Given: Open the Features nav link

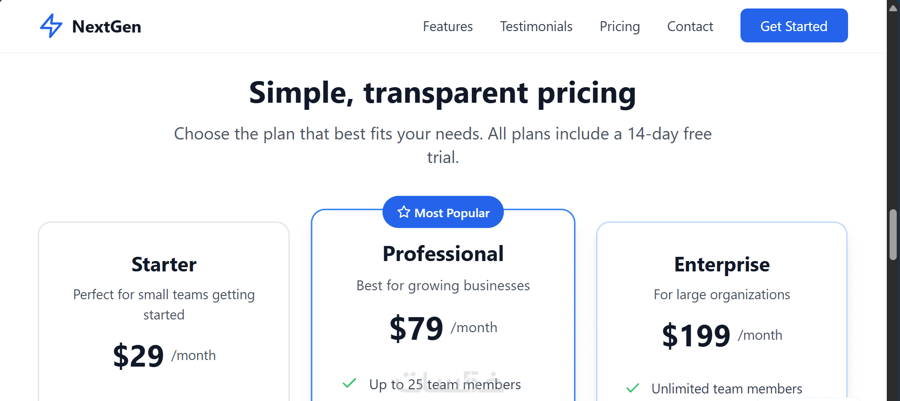Looking at the screenshot, I should pos(447,26).
